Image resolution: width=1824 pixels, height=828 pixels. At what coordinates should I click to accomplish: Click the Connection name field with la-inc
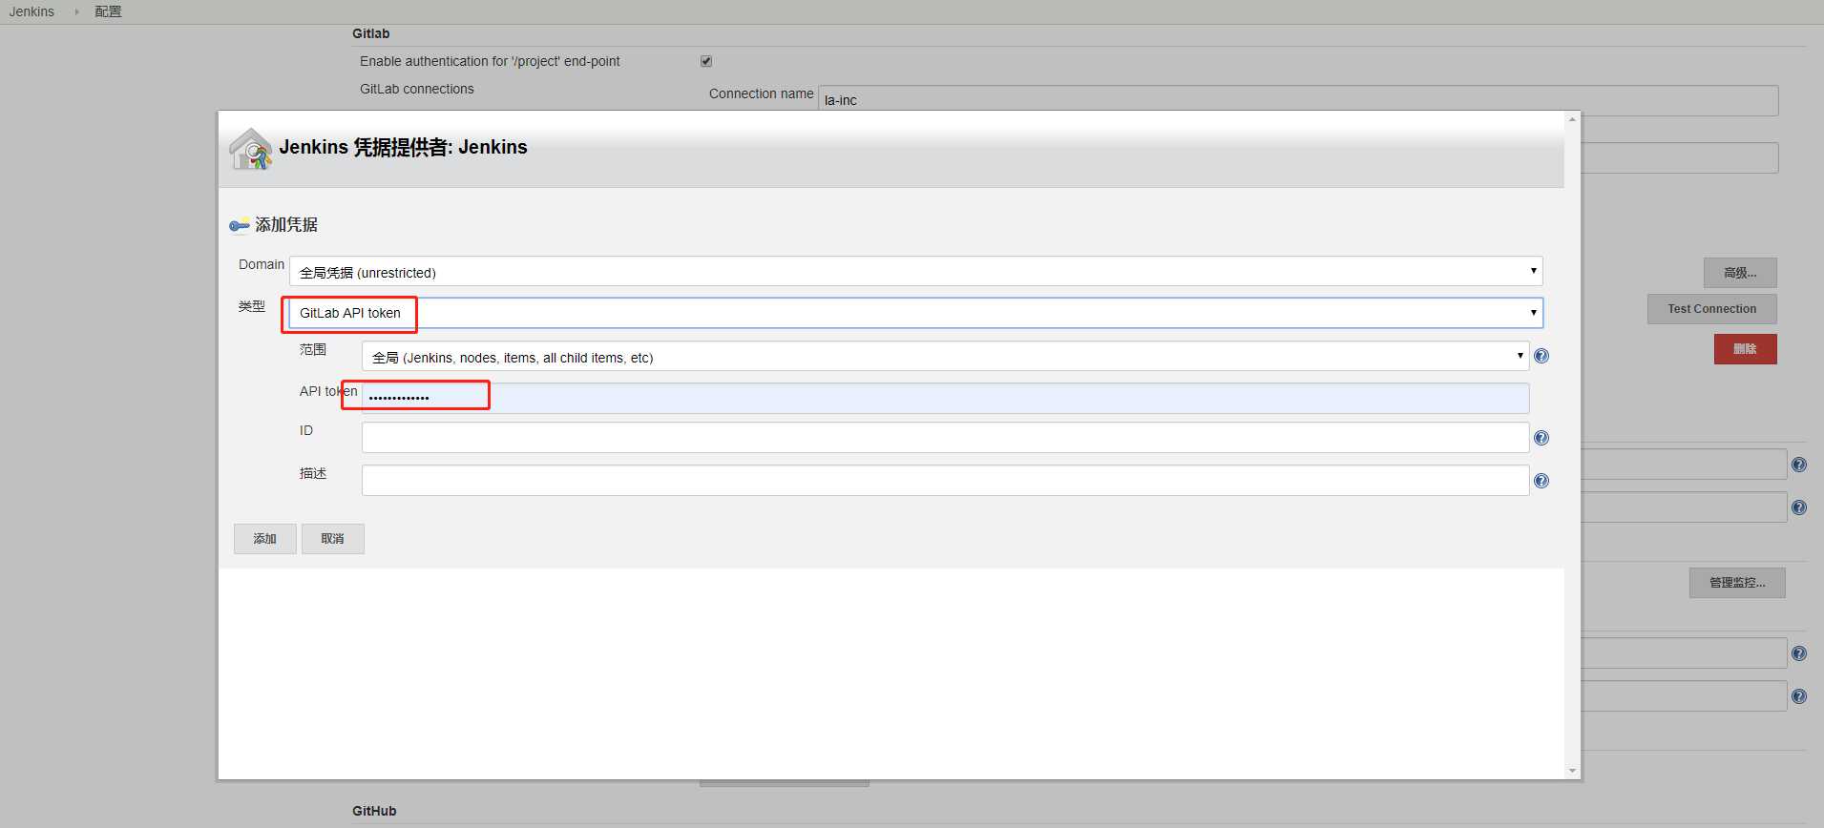(x=1298, y=100)
